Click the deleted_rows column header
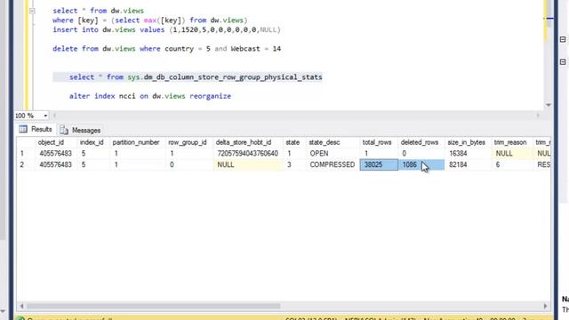569x320 pixels. (420, 142)
